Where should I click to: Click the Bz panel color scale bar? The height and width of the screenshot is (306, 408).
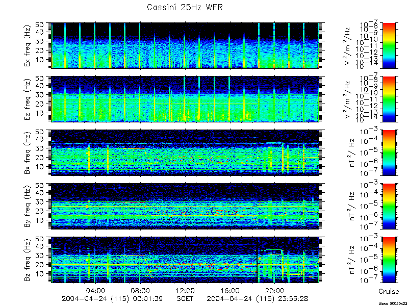pos(389,260)
